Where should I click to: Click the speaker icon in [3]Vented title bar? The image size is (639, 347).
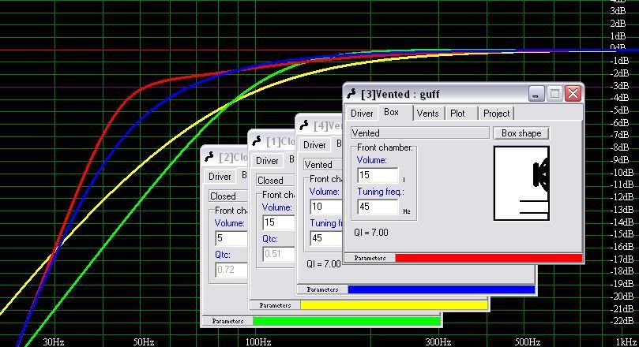coord(351,94)
